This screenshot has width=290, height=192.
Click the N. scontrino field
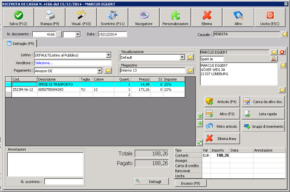click(64, 182)
